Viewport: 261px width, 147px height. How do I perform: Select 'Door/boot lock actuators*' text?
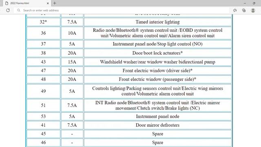coord(158,53)
